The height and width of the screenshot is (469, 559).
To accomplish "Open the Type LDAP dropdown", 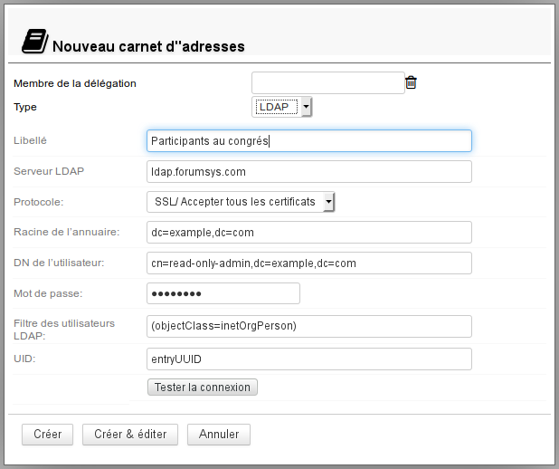I will click(x=281, y=107).
